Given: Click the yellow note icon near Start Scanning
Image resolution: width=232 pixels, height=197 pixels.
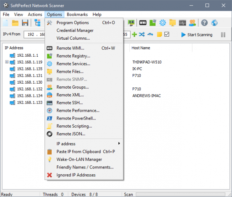Looking at the screenshot, I should pos(159,34).
